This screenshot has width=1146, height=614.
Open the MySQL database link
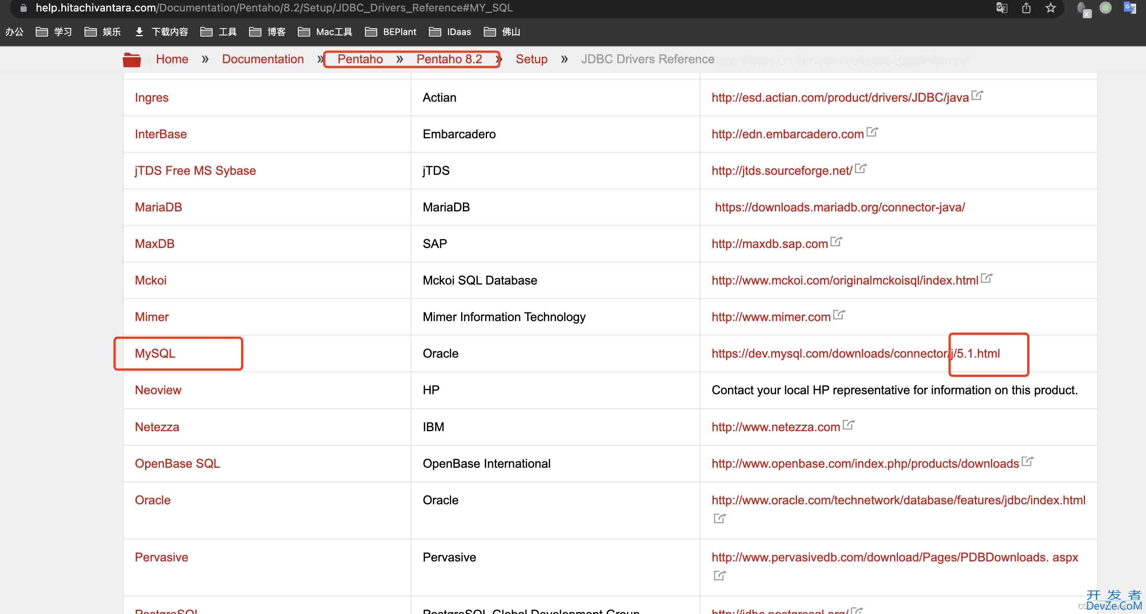[155, 354]
